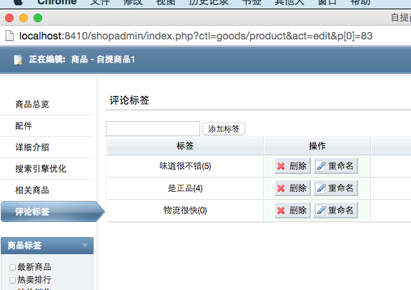Click pencil rename icon for 物流很快

click(x=321, y=211)
